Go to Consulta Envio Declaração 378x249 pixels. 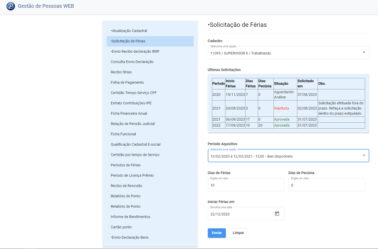coord(150,62)
